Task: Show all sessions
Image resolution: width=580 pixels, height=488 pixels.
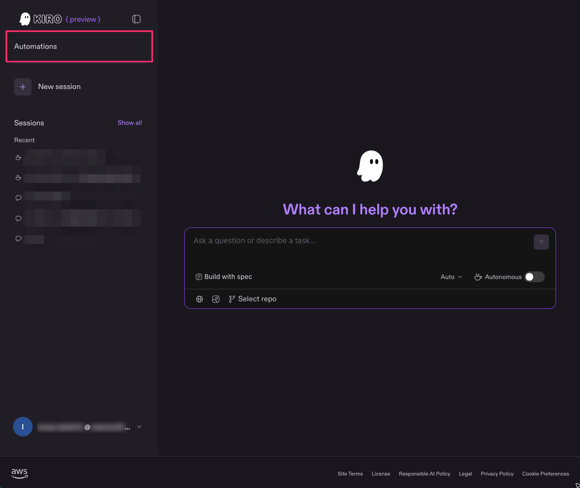Action: [x=129, y=123]
